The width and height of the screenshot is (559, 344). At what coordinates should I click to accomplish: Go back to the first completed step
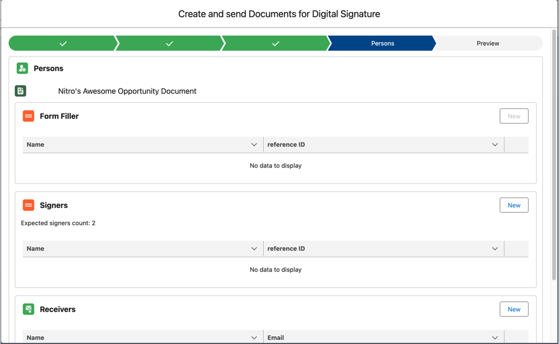point(63,43)
